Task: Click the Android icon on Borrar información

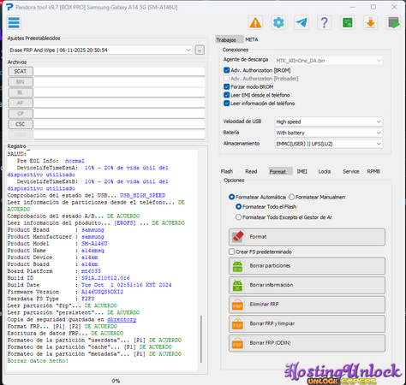Action: coord(237,285)
